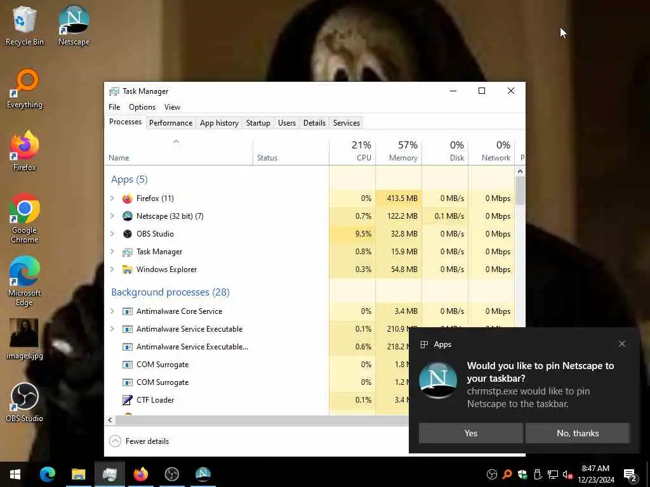Collapse to Fewer details view
Image resolution: width=650 pixels, height=487 pixels.
pyautogui.click(x=139, y=441)
